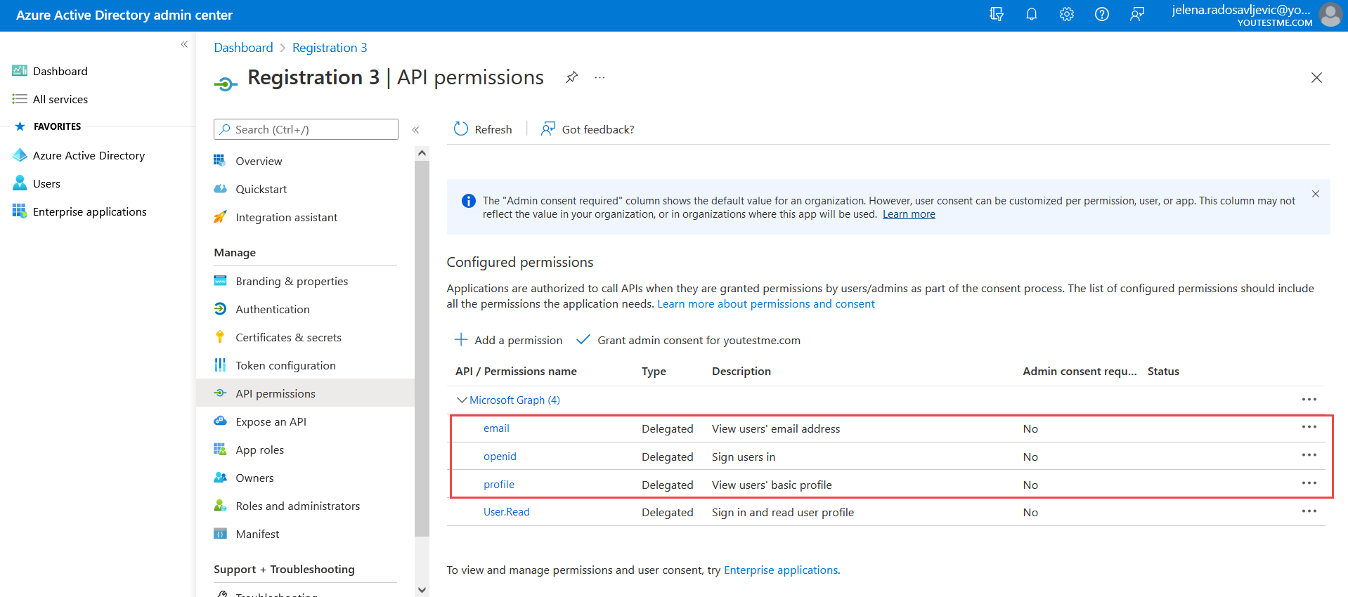This screenshot has width=1348, height=597.
Task: Open more options for User.Read permission
Action: pyautogui.click(x=1309, y=511)
